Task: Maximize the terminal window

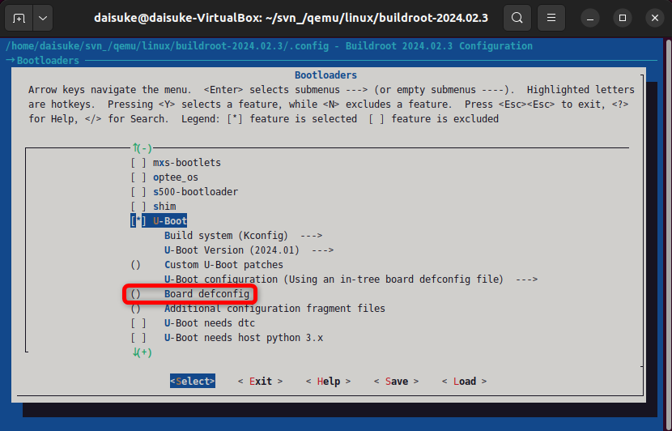Action: click(623, 18)
